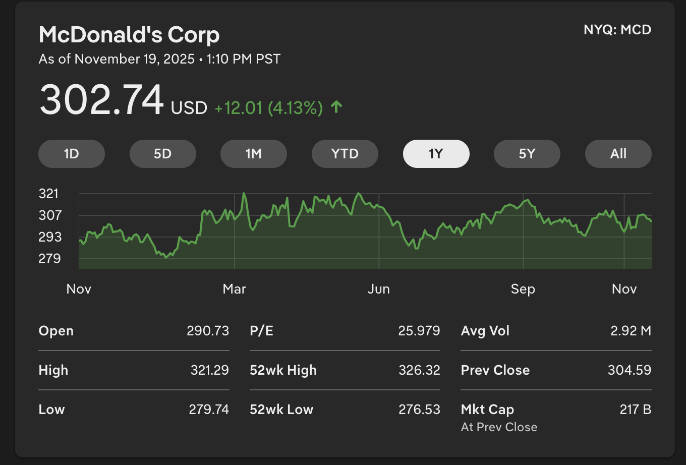Click the Jun label on chart axis

(378, 289)
